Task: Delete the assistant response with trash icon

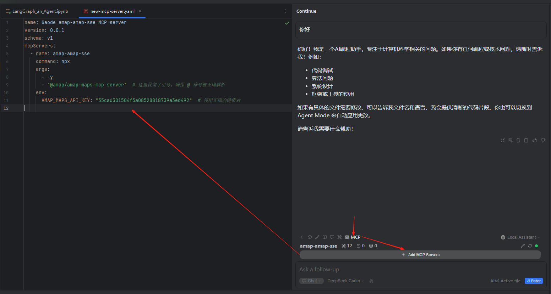Action: 518,140
